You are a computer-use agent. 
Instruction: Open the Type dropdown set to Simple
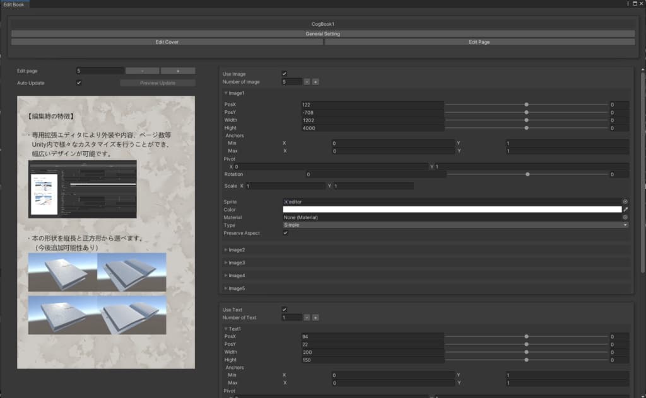[x=455, y=225]
